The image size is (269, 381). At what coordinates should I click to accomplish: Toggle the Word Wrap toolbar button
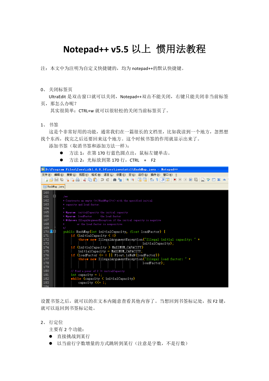[x=152, y=180]
